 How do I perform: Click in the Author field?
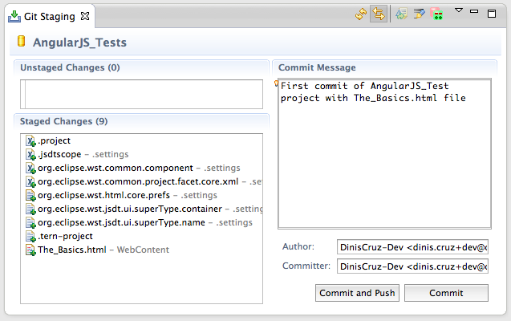[x=412, y=247]
